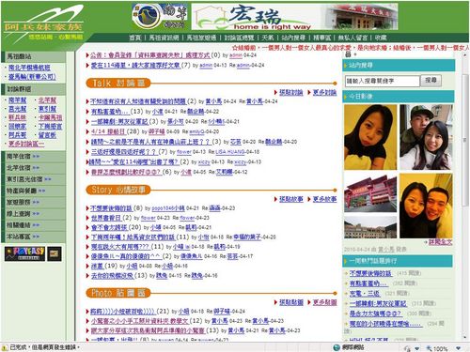Expand the 東引莒光住宿 sidebar section
The image size is (470, 352).
(34, 179)
